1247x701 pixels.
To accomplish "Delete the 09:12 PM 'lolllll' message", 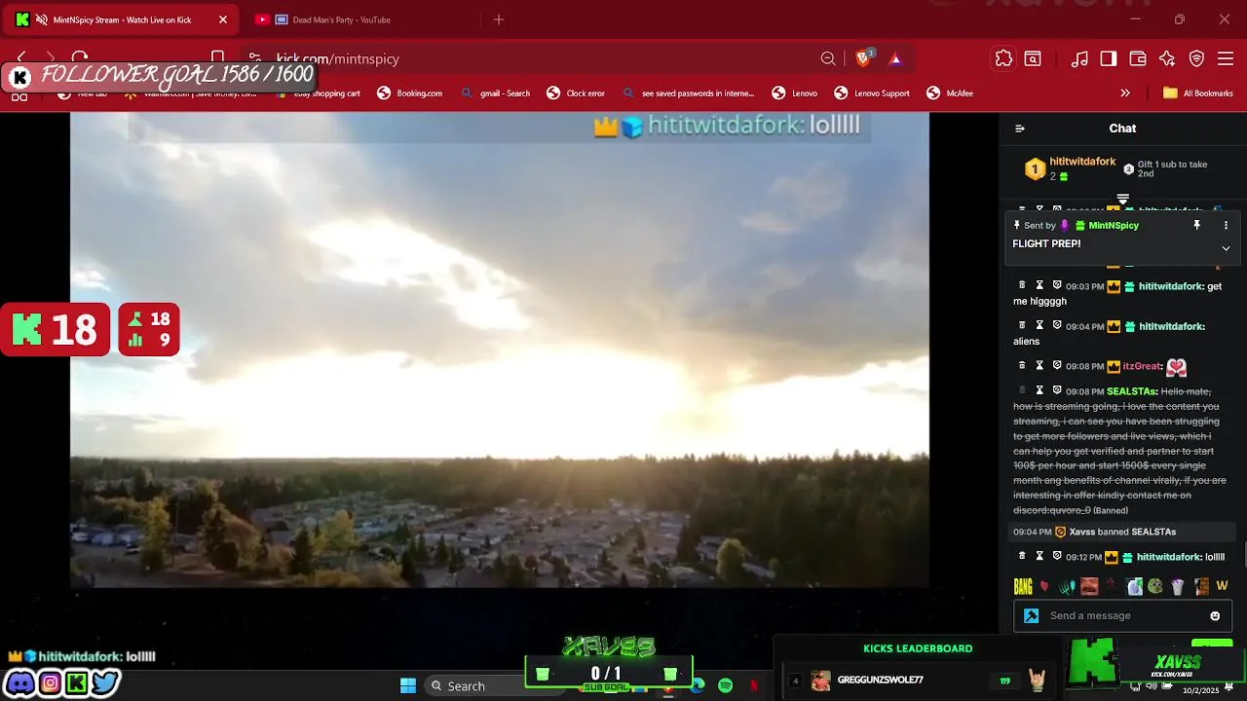I will pyautogui.click(x=1022, y=556).
